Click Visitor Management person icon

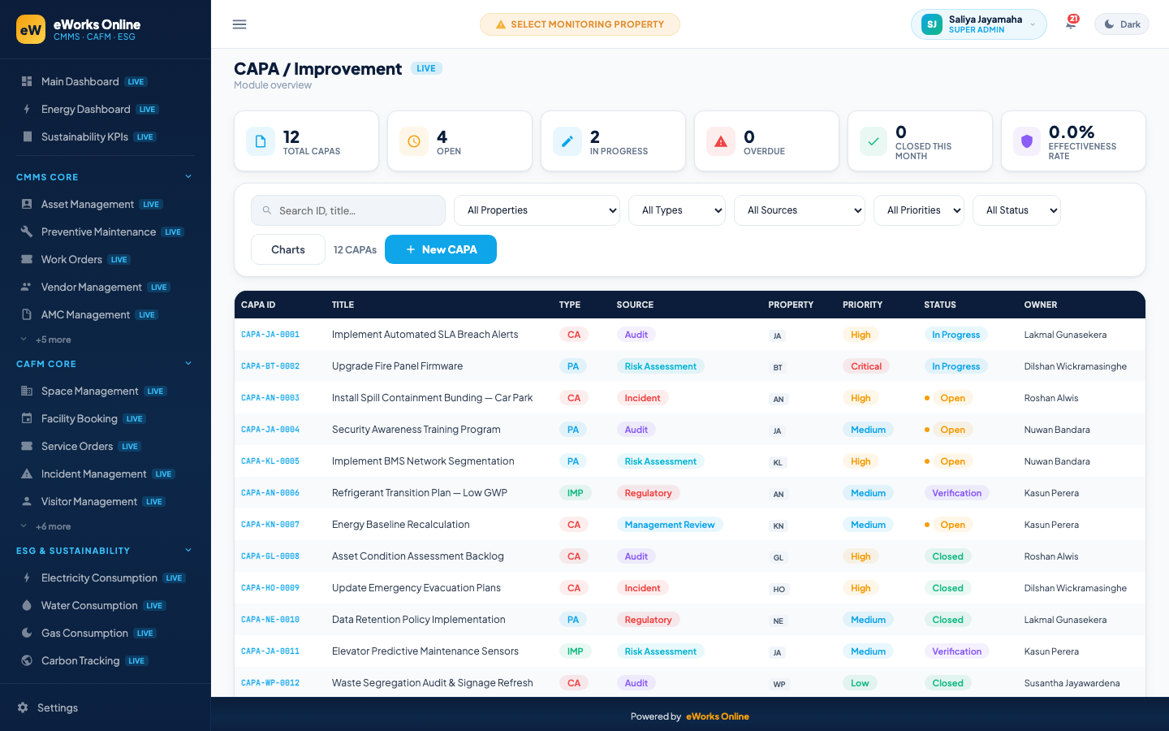click(x=27, y=501)
